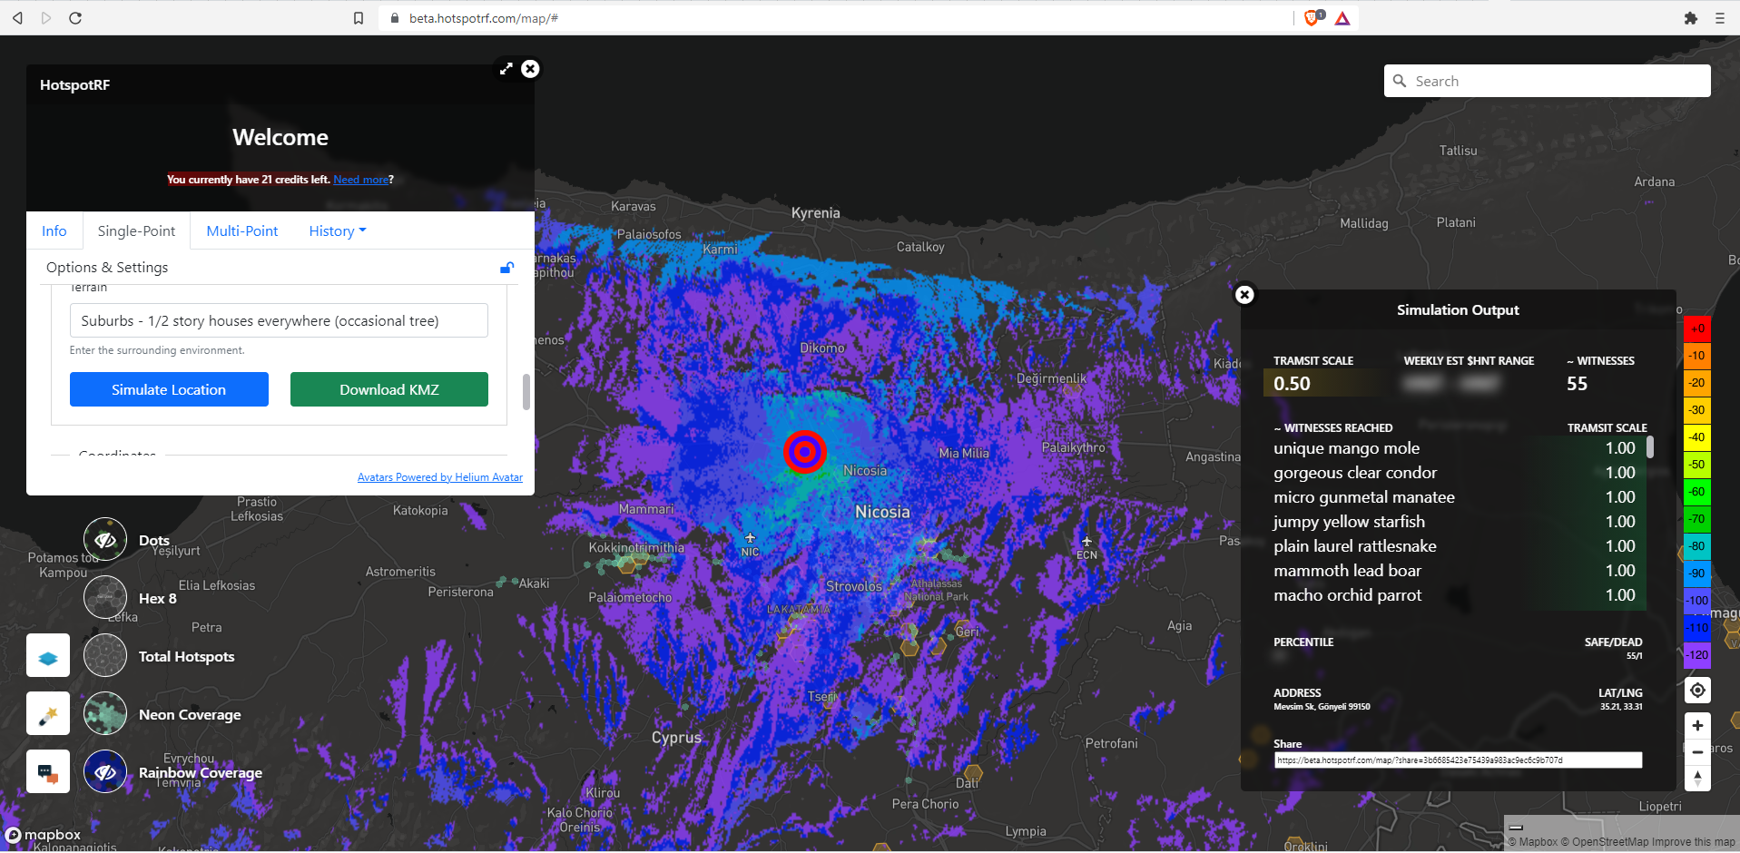Select the Neon magic wand icon

(x=47, y=713)
